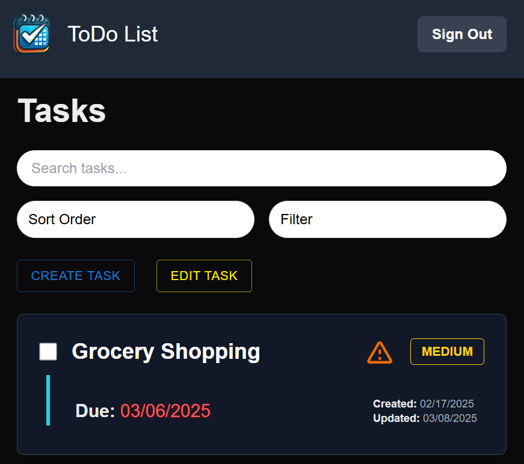Click the orange warning triangle on Grocery Shopping
This screenshot has width=524, height=464.
380,352
